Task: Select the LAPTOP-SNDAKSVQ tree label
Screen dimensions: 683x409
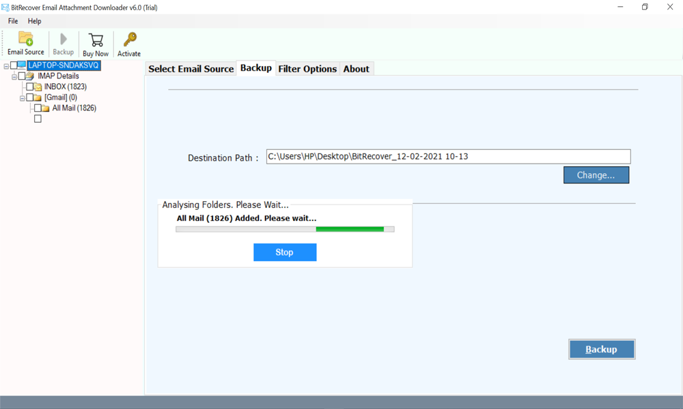Action: coord(64,65)
